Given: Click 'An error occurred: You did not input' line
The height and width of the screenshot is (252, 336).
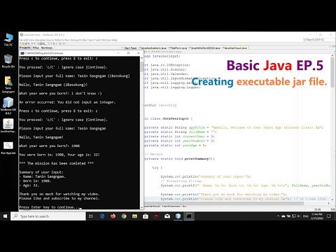Looking at the screenshot, I should [x=67, y=102].
